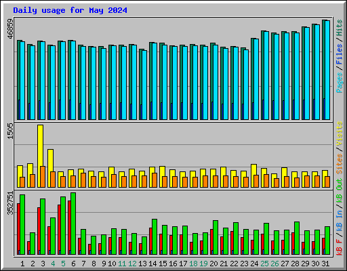Click day 6 on the x-axis
Image resolution: width=347 pixels, height=271 pixels.
[x=73, y=264]
